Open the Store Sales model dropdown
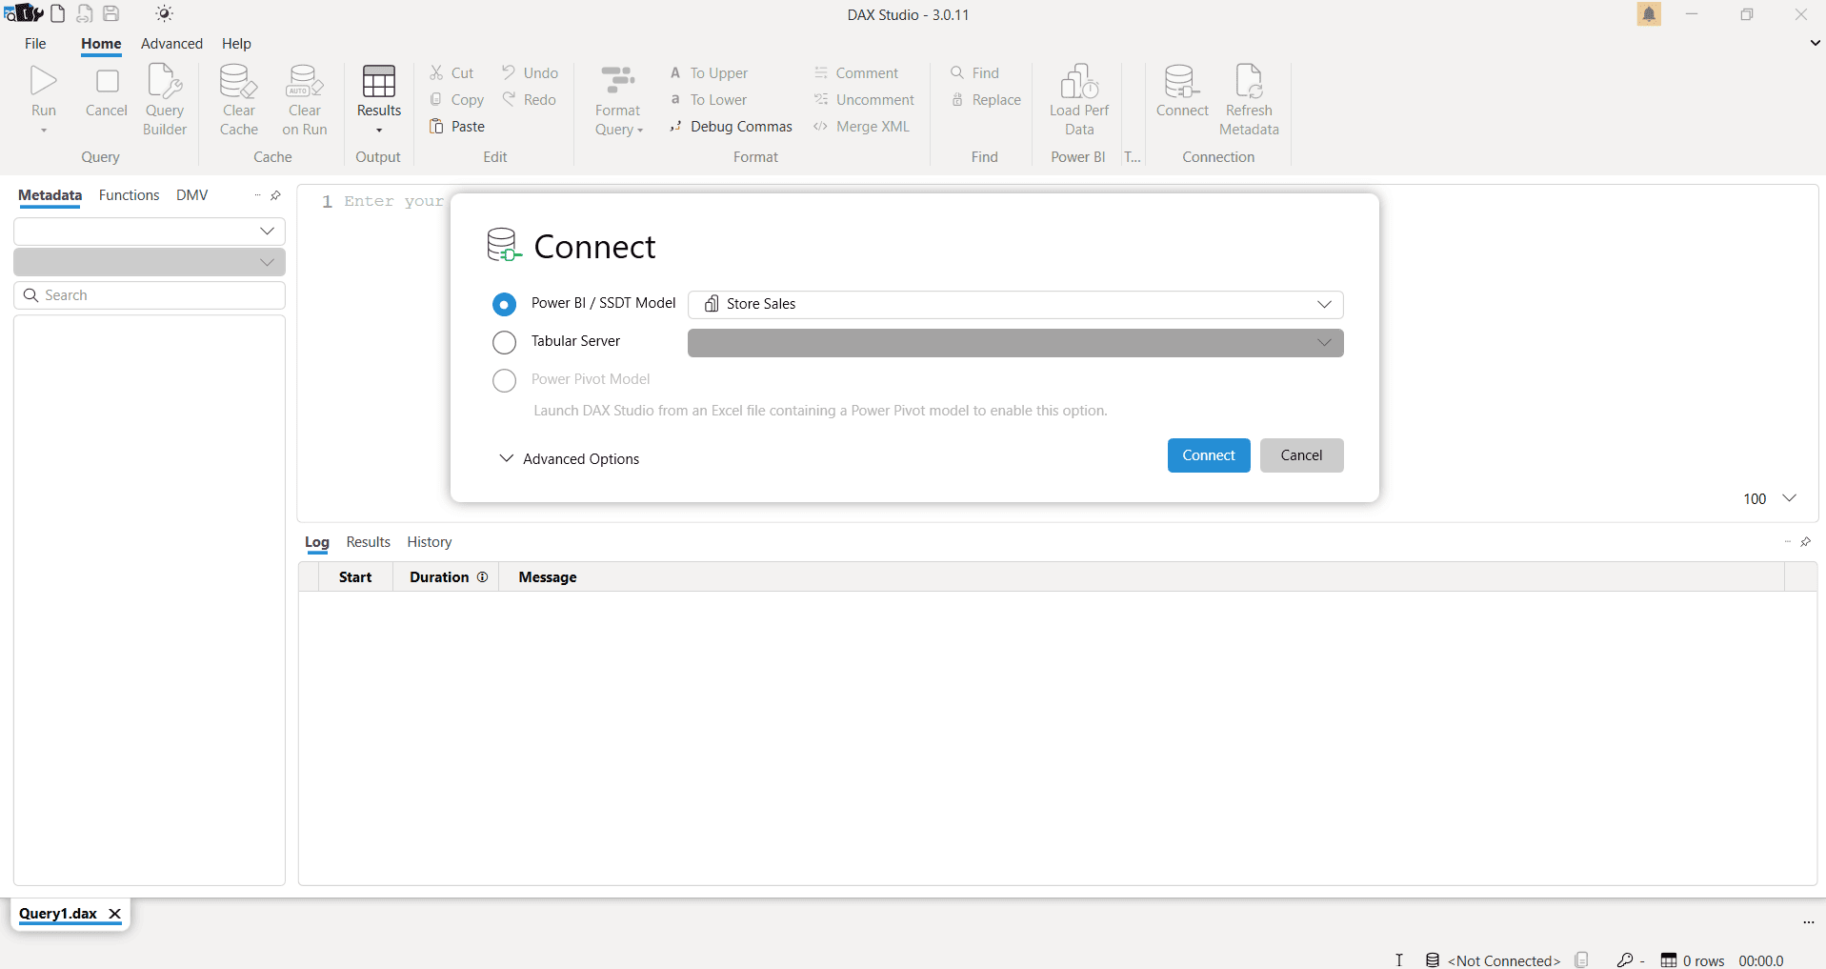The height and width of the screenshot is (969, 1826). tap(1015, 304)
